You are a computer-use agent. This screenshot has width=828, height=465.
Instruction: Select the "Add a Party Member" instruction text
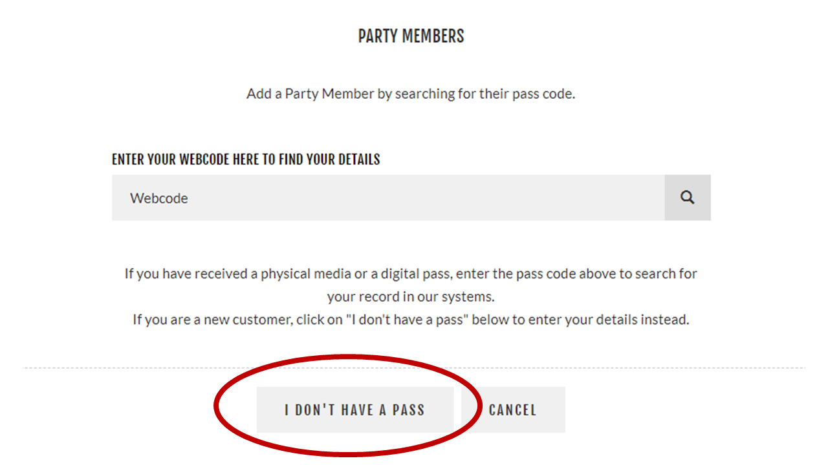pos(411,94)
